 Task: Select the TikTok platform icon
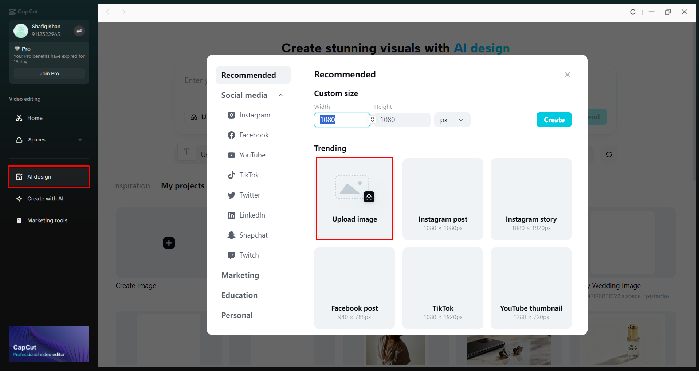tap(232, 175)
